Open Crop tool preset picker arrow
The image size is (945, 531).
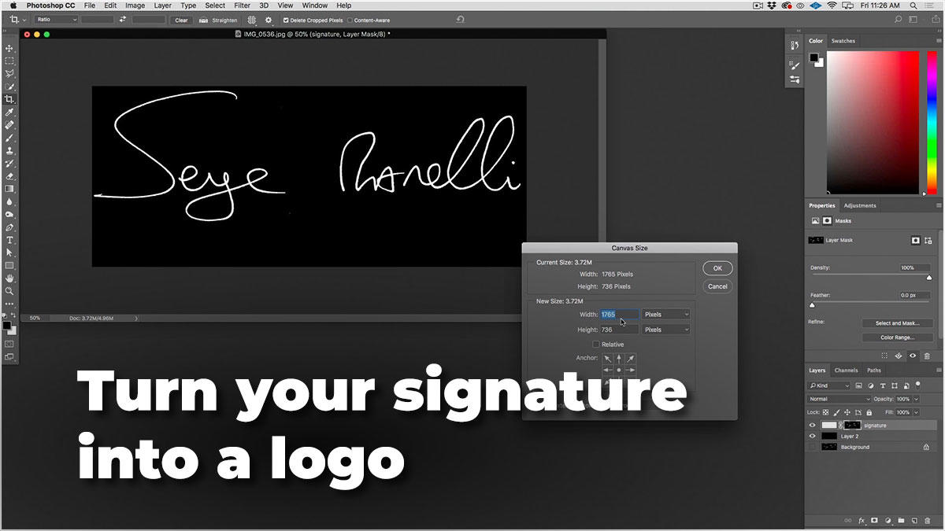[x=24, y=20]
